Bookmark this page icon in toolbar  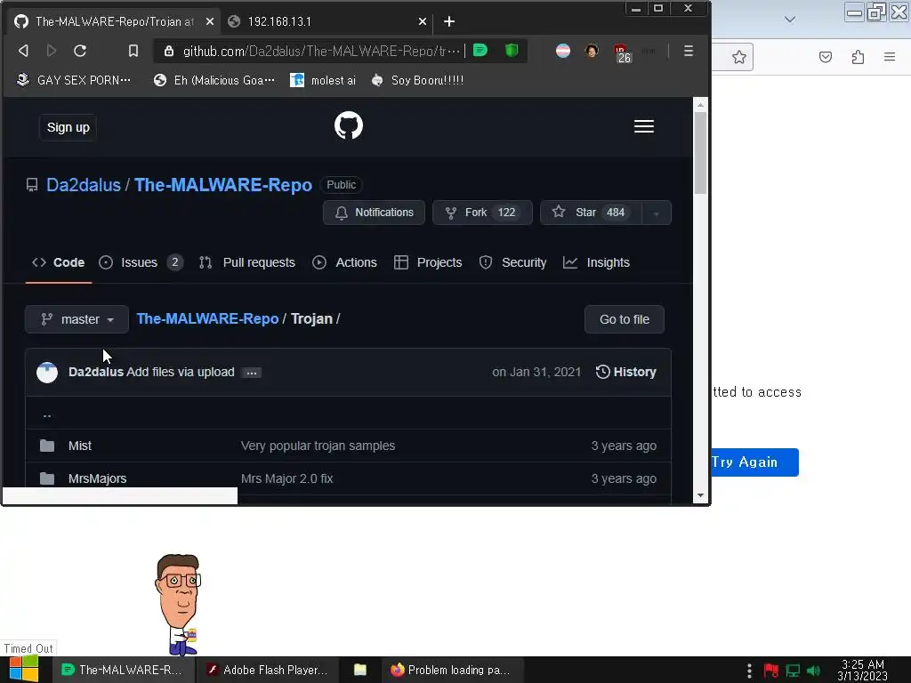tap(133, 51)
